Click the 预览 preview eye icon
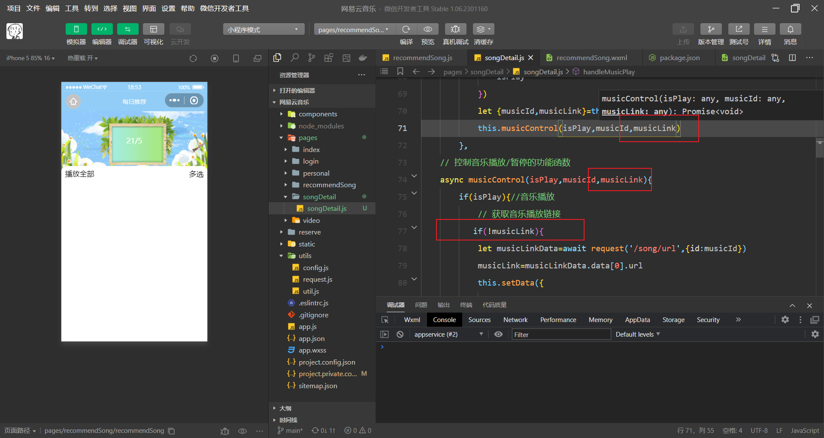The image size is (824, 438). click(x=427, y=29)
